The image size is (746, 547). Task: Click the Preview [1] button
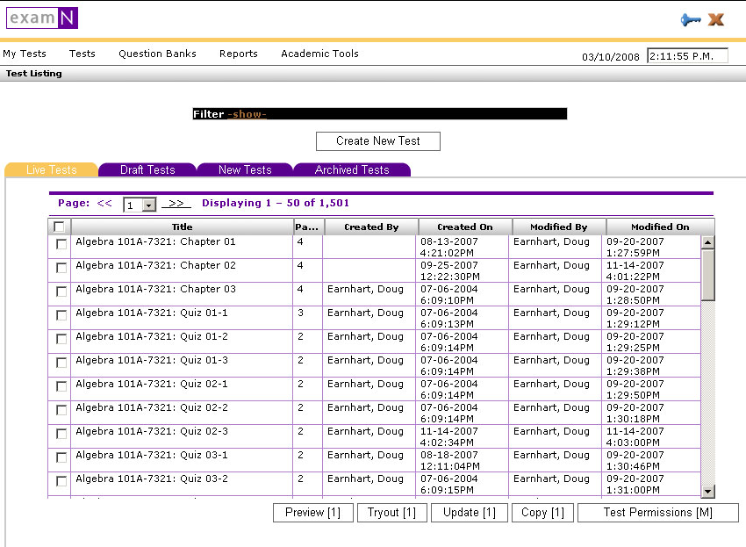click(x=312, y=513)
